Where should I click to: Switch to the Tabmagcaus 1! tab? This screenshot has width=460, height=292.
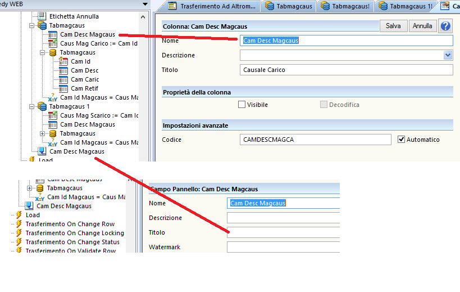pos(406,6)
